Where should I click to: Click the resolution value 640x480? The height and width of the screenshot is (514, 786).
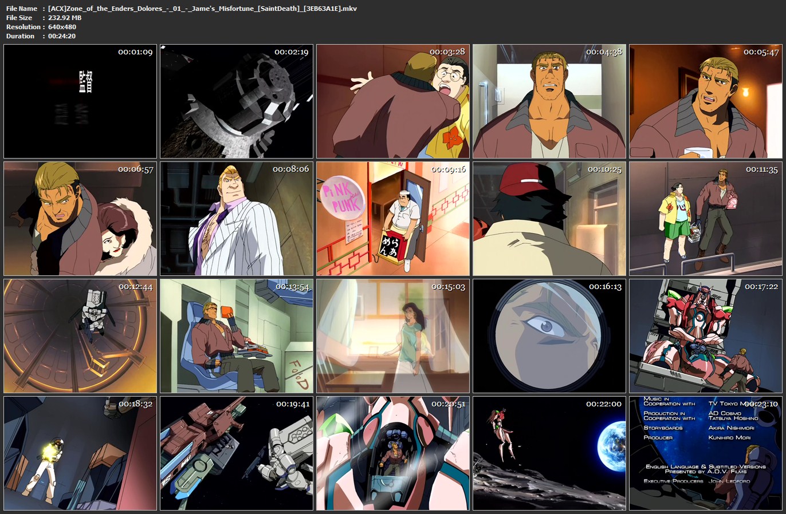click(x=62, y=27)
